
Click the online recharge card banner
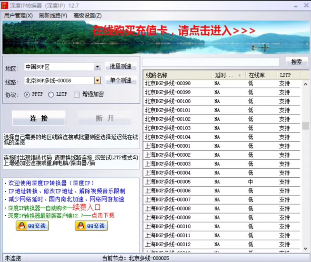pos(155,37)
